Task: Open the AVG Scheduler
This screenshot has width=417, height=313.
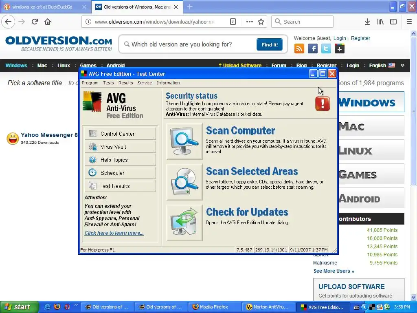Action: (x=120, y=173)
